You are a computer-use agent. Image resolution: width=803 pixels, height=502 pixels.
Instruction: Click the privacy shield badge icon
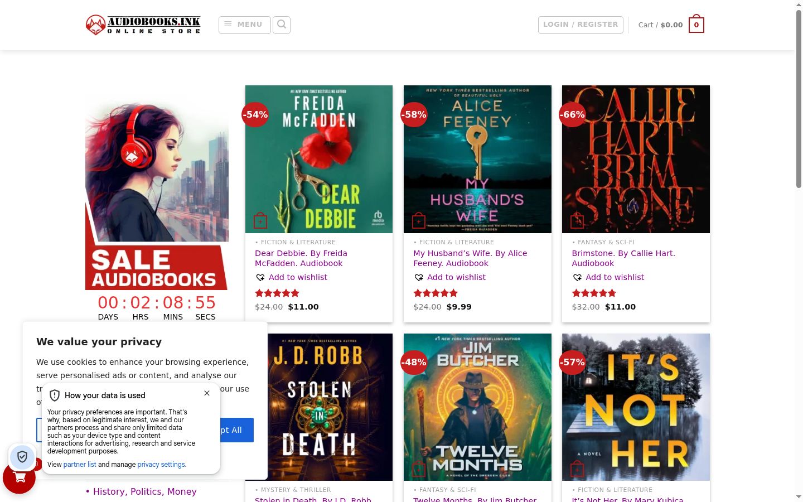click(x=22, y=457)
